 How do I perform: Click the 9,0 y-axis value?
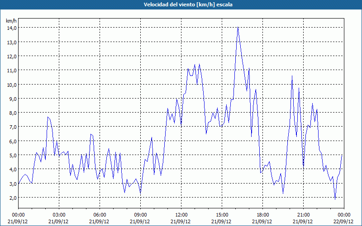pos(13,99)
